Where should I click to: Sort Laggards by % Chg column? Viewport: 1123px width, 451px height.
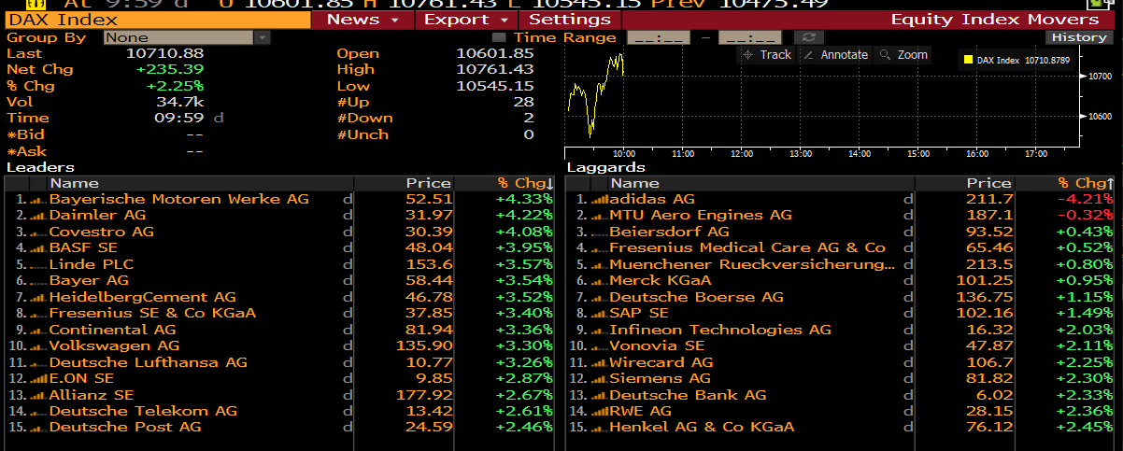pyautogui.click(x=1086, y=183)
